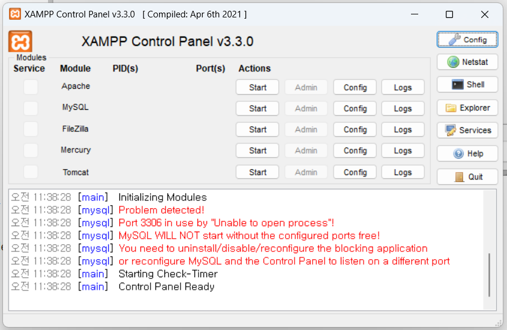Open Help using the question mark icon

467,154
